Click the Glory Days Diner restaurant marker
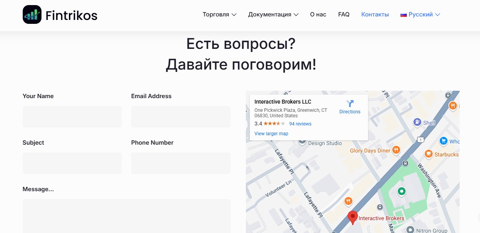Image resolution: width=480 pixels, height=233 pixels. click(396, 150)
